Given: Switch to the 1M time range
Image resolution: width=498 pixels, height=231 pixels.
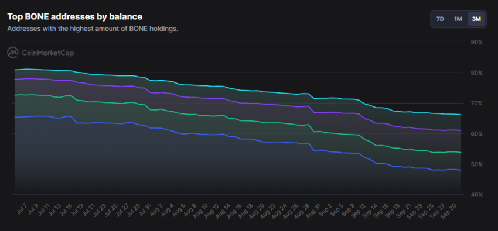Looking at the screenshot, I should [458, 19].
